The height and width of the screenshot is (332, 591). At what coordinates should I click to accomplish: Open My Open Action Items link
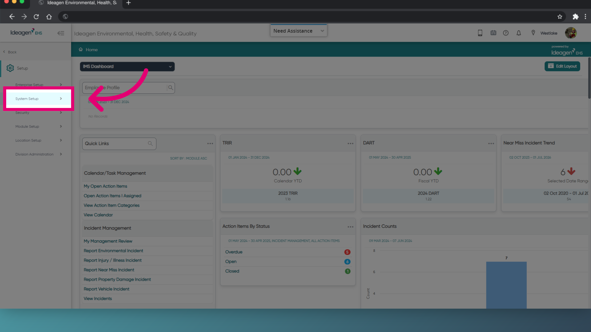[105, 186]
